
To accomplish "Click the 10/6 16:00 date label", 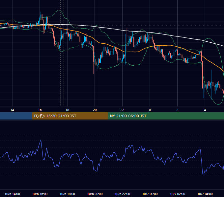I will pyautogui.click(x=40, y=194).
